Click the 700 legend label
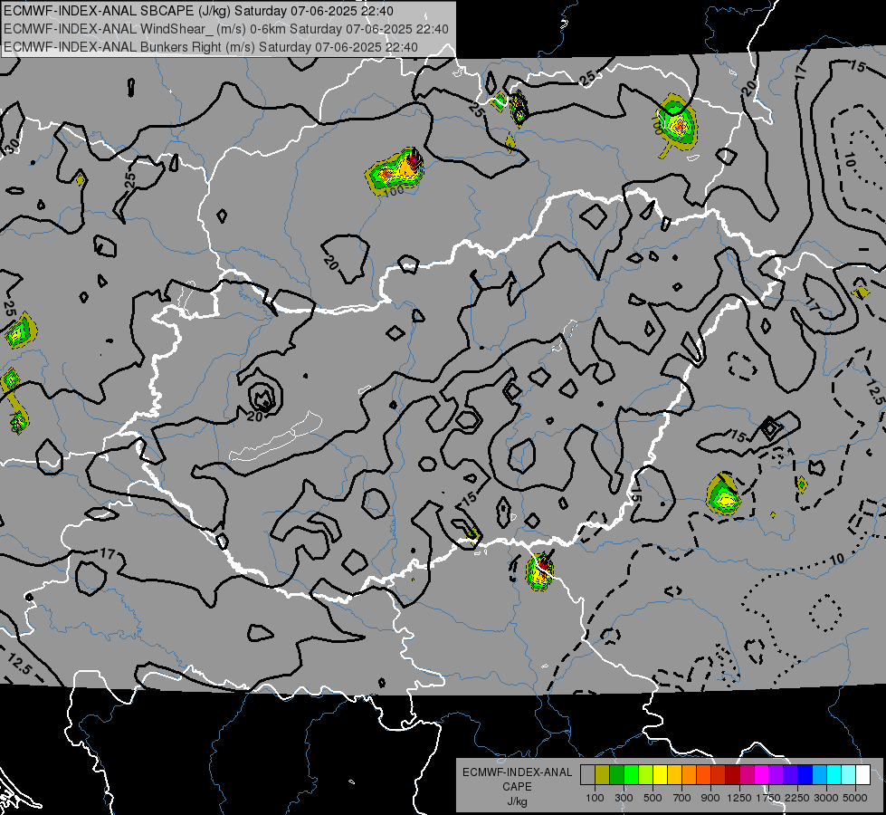 (681, 798)
